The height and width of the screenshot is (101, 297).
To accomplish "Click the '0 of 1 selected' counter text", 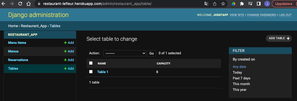I will (170, 53).
